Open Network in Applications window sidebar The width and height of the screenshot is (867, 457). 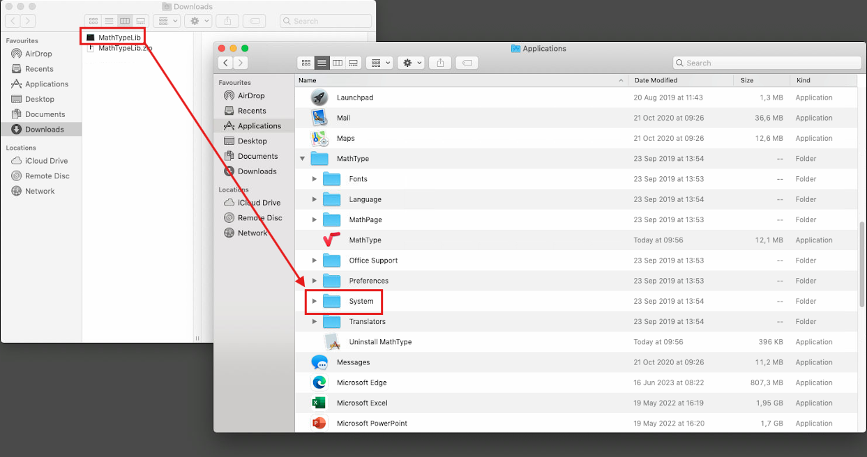pyautogui.click(x=251, y=233)
